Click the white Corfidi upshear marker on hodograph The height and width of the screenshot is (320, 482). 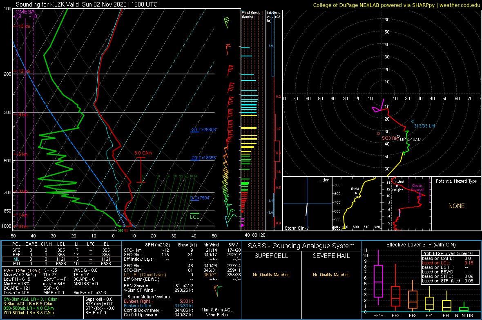398,136
